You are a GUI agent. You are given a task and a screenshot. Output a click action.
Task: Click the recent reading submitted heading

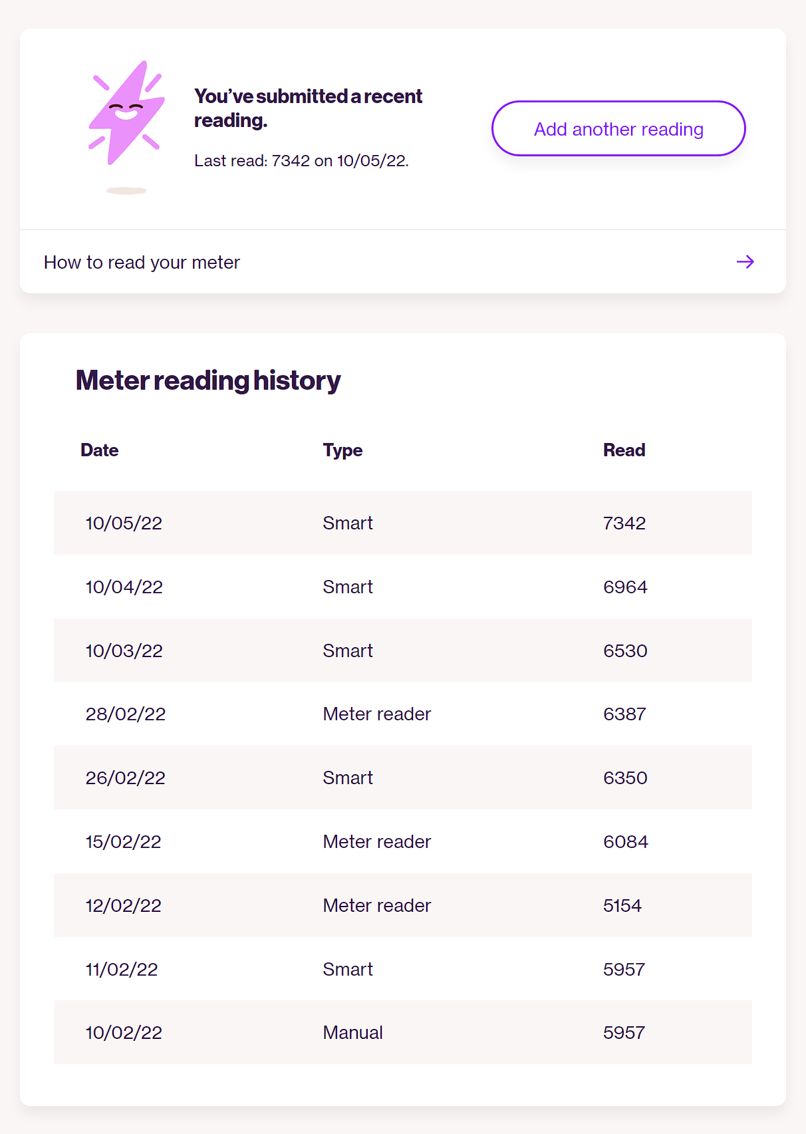click(308, 108)
